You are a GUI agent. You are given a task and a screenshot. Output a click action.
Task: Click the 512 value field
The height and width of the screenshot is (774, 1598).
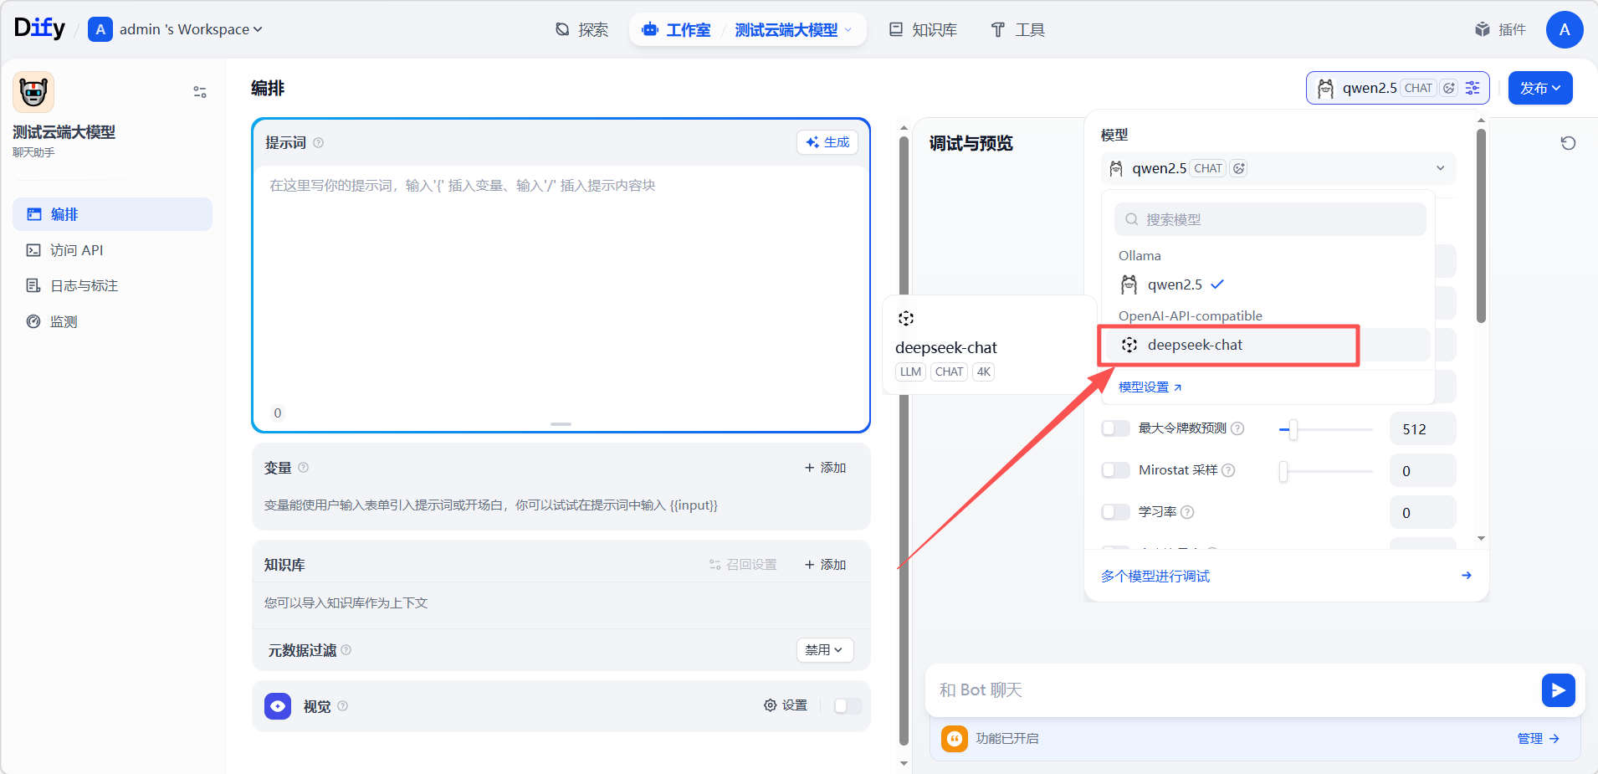coord(1422,429)
